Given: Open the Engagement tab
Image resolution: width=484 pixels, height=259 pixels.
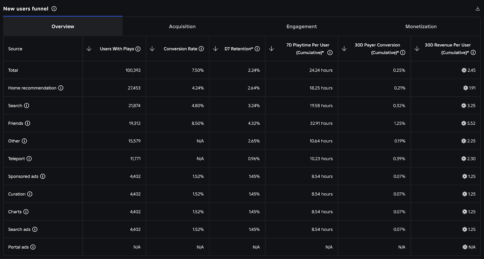Looking at the screenshot, I should pyautogui.click(x=302, y=27).
